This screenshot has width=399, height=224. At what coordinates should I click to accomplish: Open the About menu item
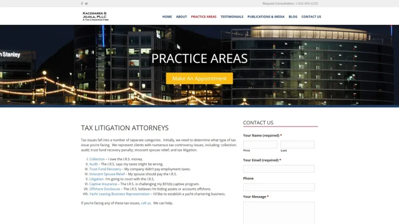coord(181,17)
